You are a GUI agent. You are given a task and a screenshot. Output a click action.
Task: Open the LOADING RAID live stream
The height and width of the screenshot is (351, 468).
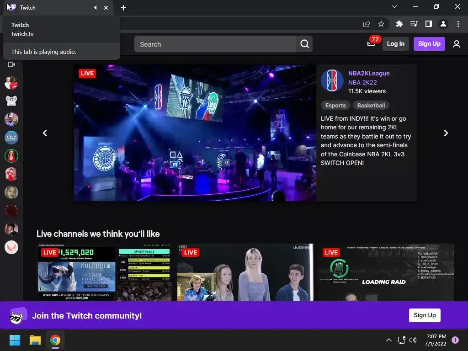386,272
